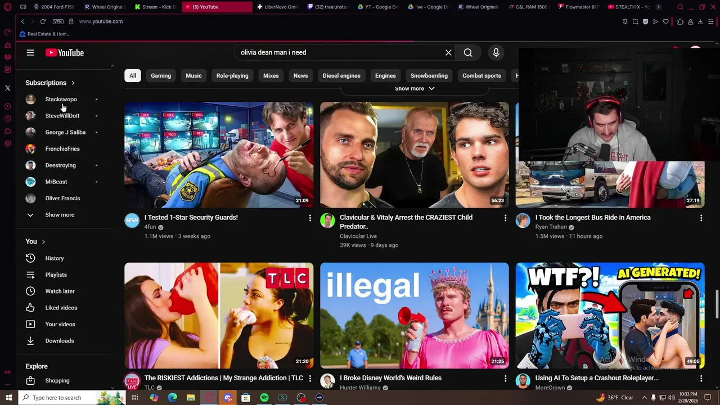
Task: Clear the search box text
Action: pyautogui.click(x=448, y=52)
